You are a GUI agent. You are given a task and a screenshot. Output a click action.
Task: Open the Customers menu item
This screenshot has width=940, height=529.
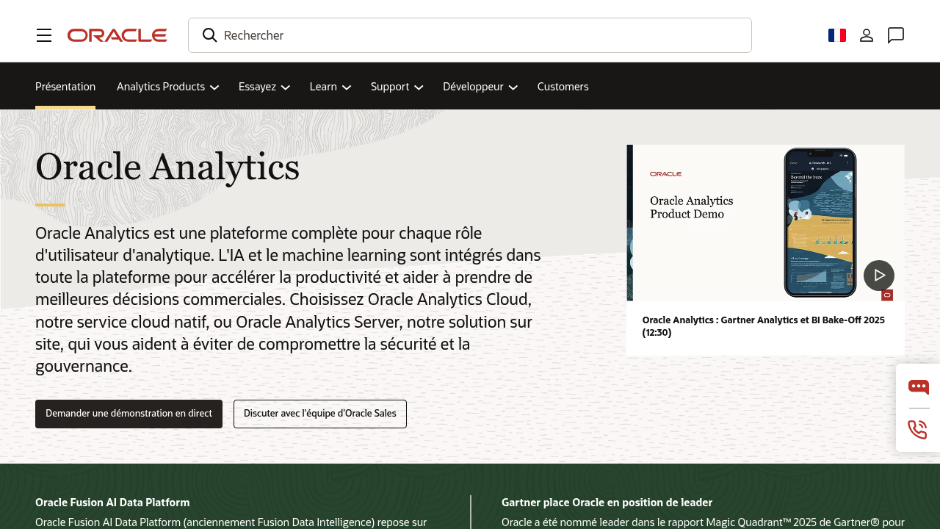point(563,87)
